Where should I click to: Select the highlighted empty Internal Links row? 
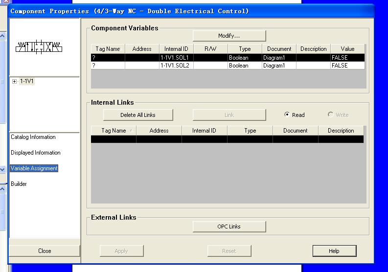click(x=227, y=139)
